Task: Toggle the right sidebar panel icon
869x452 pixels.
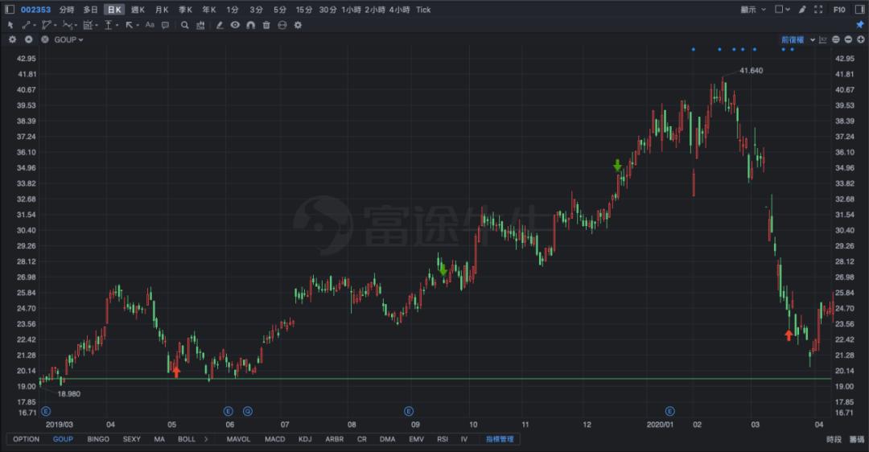Action: (x=859, y=10)
